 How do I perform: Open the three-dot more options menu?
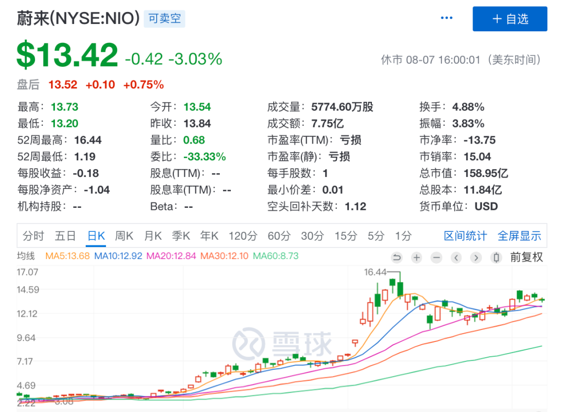point(446,18)
